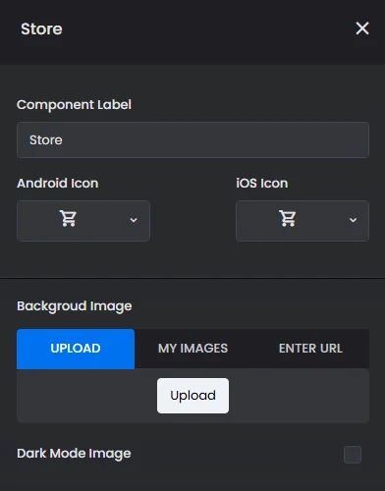Click the Android Icon label
Viewport: 385px width, 491px height.
point(58,184)
